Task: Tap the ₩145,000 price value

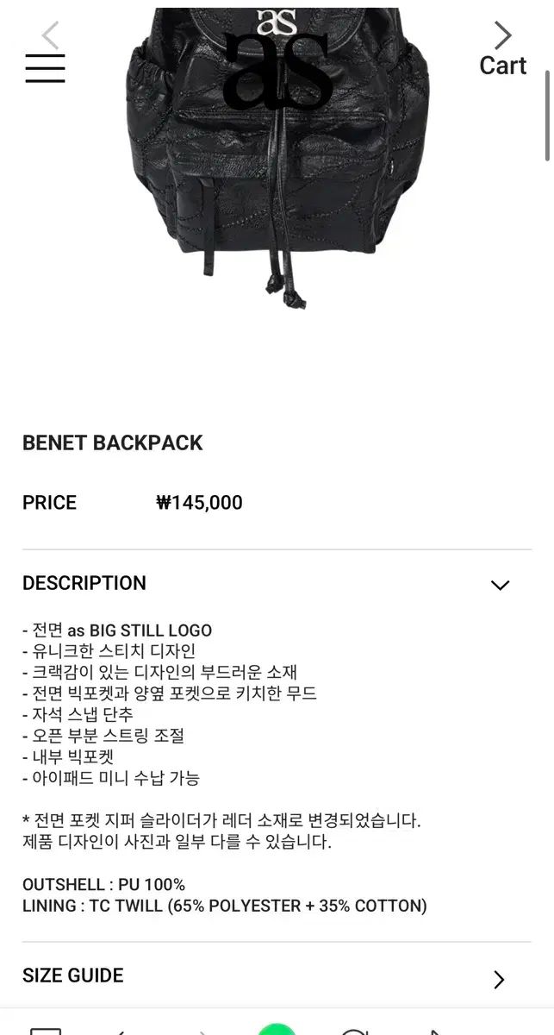Action: [199, 503]
